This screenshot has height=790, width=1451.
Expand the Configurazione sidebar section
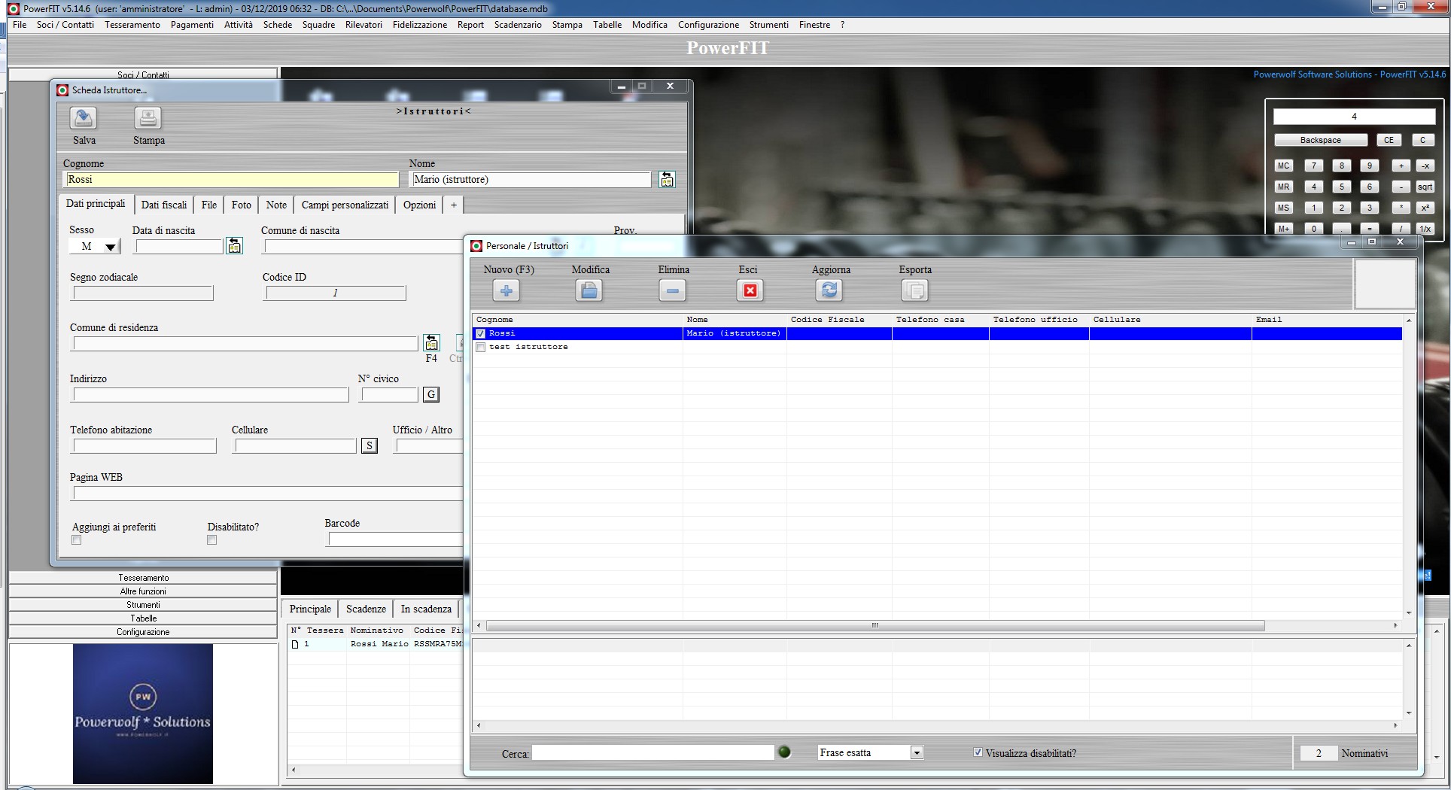coord(143,632)
